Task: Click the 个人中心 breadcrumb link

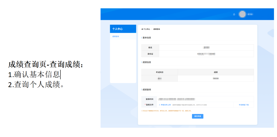Action: tap(147, 29)
